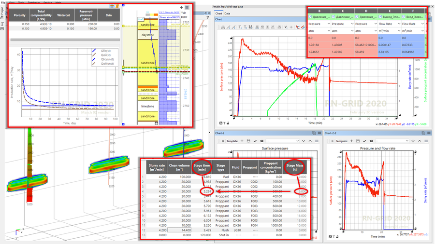Switch to the Data tab
The image size is (435, 244).
[227, 14]
